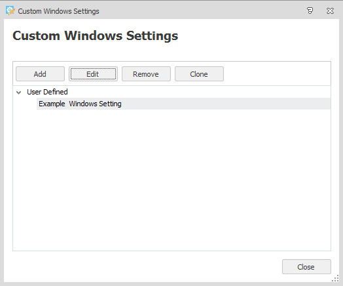Click the question mark help icon
343x286 pixels.
pos(310,10)
